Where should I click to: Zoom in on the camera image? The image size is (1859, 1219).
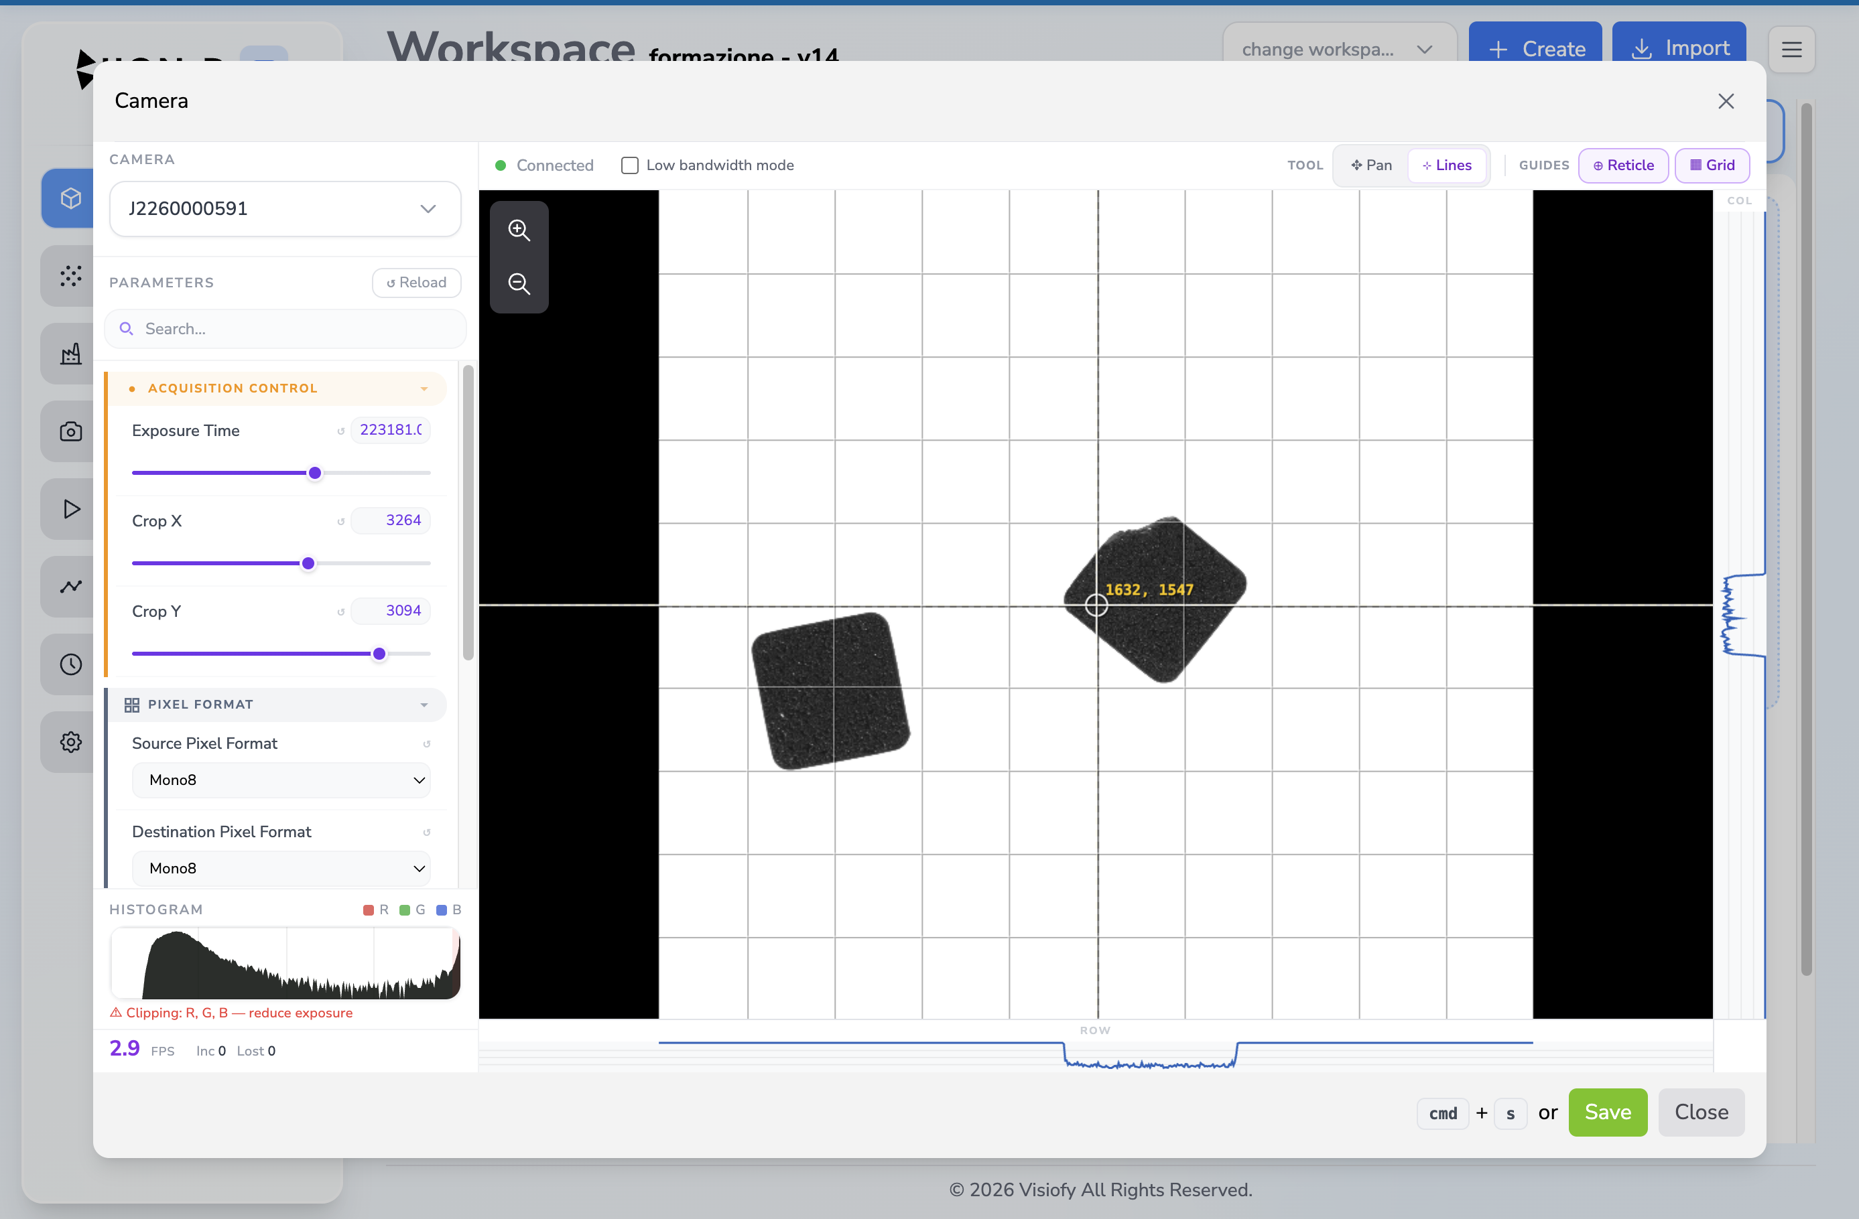point(519,230)
